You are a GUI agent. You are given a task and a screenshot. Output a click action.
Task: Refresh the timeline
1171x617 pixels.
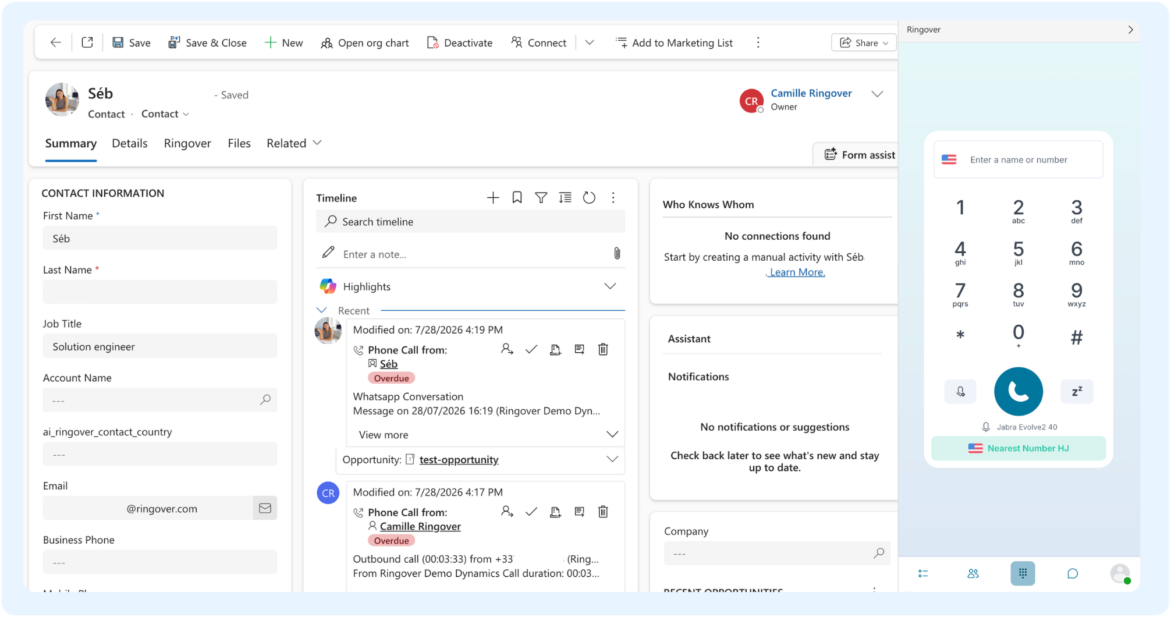tap(589, 198)
